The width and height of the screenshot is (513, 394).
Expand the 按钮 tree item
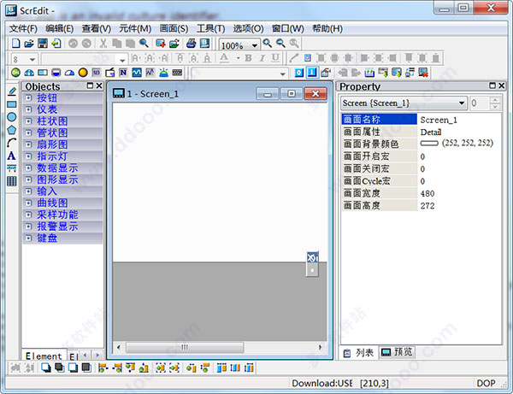pos(29,97)
